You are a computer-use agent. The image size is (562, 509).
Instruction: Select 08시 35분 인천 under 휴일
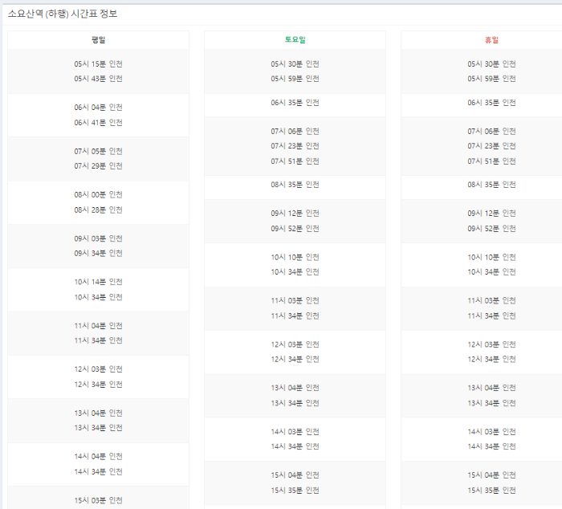pos(491,185)
